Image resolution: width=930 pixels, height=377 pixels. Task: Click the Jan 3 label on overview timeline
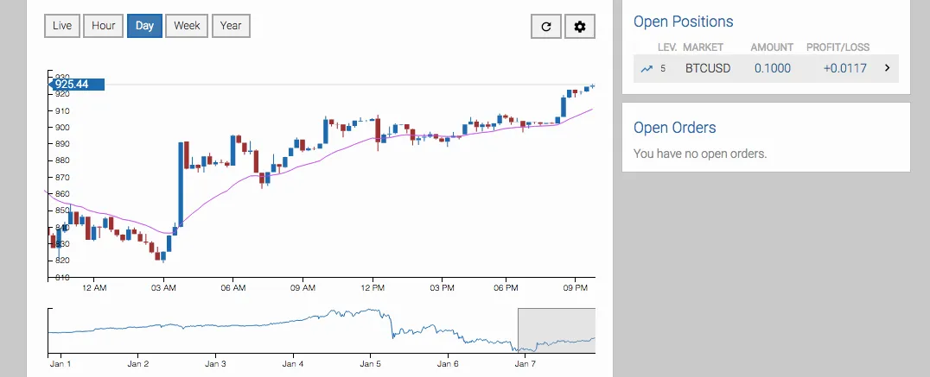215,364
